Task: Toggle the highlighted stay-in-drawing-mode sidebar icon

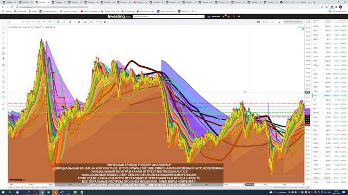Action: pos(4,97)
